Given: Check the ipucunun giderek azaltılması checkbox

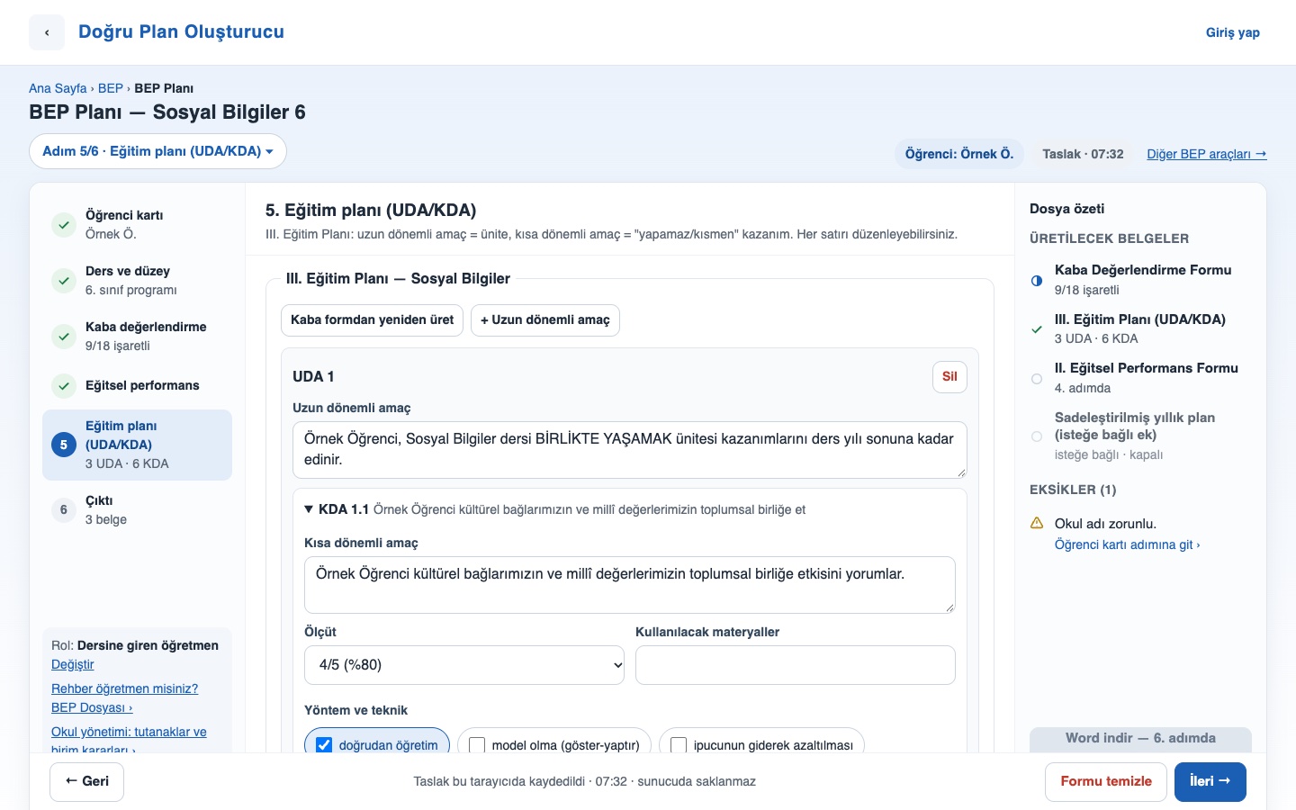Looking at the screenshot, I should tap(679, 745).
